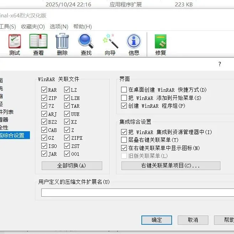The height and width of the screenshot is (234, 234).
Task: Enable 在桌面创建 WinRAR 快捷方式 checkbox
Action: pyautogui.click(x=124, y=90)
